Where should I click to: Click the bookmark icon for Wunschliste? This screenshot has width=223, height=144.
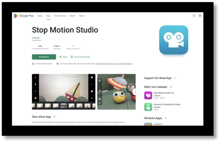tap(72, 57)
